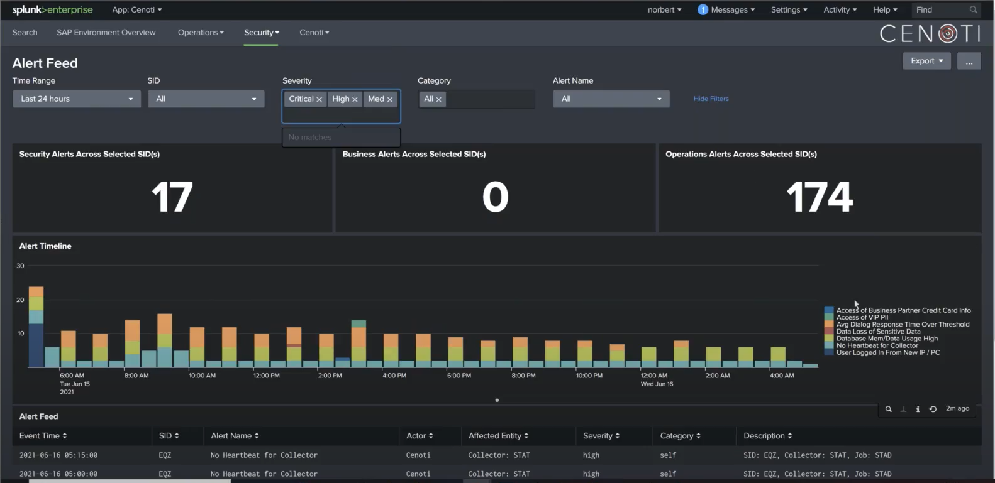Click the export download icon in panel toolbar
The width and height of the screenshot is (995, 483).
coord(903,409)
